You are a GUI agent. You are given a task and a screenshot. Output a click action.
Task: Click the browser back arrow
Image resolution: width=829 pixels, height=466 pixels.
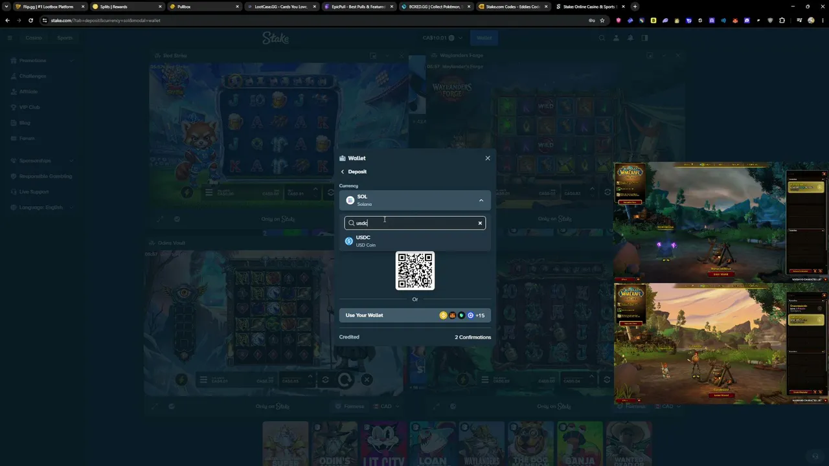[x=8, y=20]
